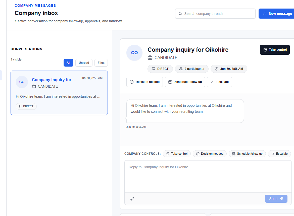Image resolution: width=294 pixels, height=216 pixels.
Task: Click the Company inbox heading
Action: [36, 13]
